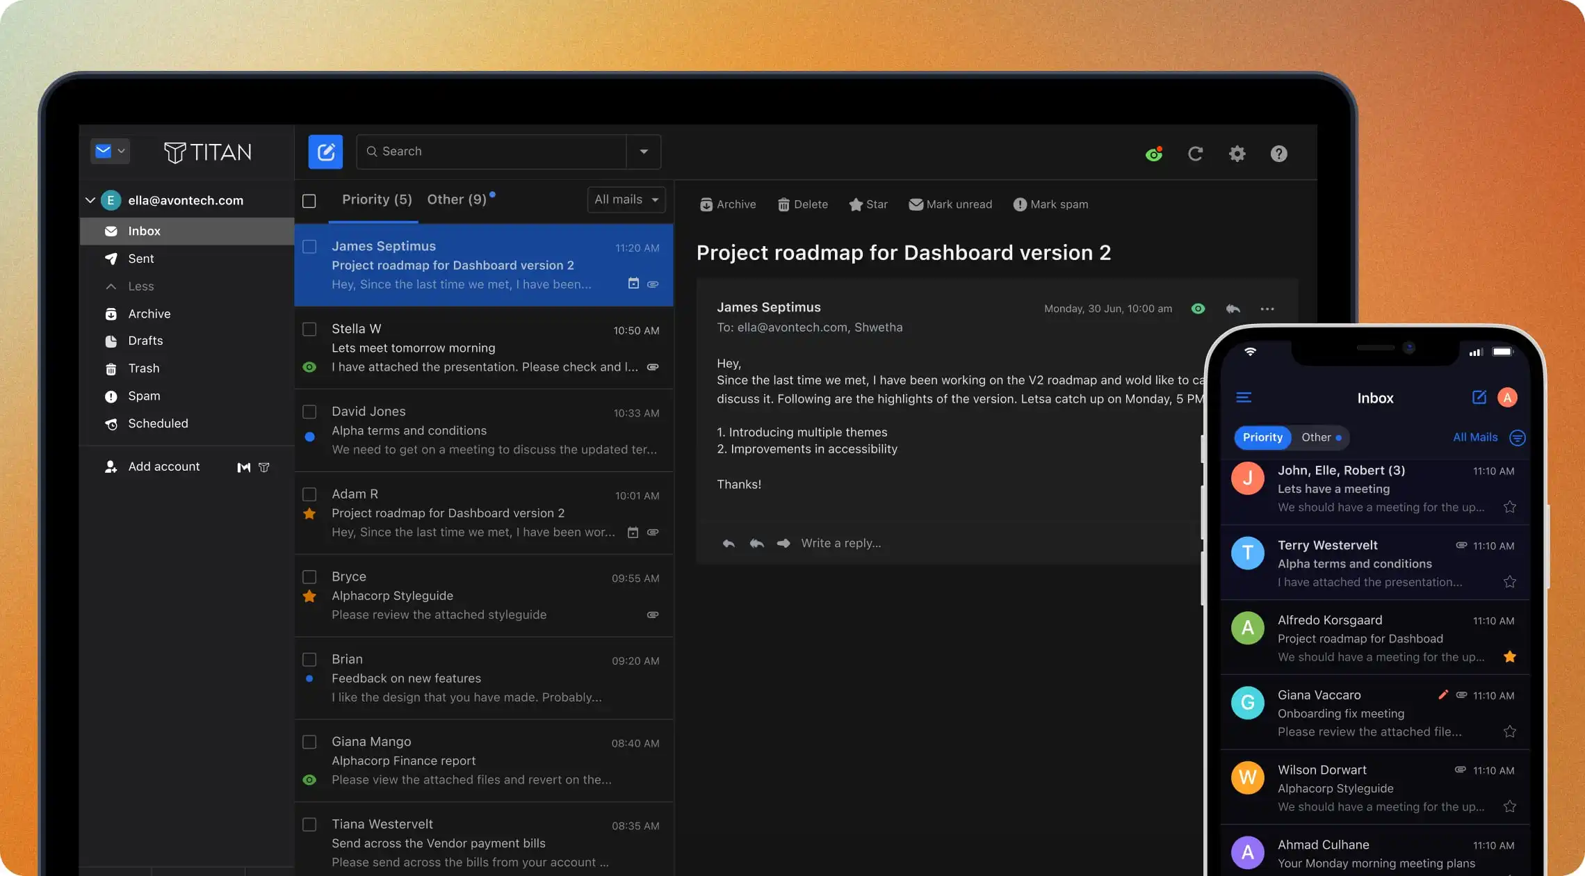Tap the filter icon beside All Mails on phone
Image resolution: width=1585 pixels, height=876 pixels.
click(x=1518, y=437)
